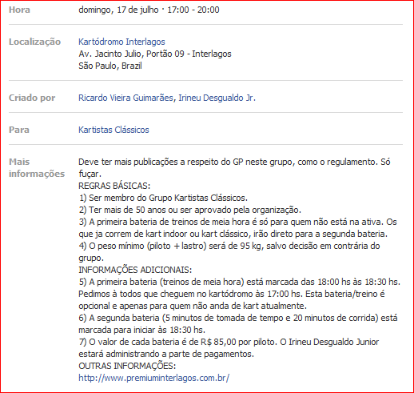Click the 'Para' field label
The width and height of the screenshot is (414, 393).
19,130
